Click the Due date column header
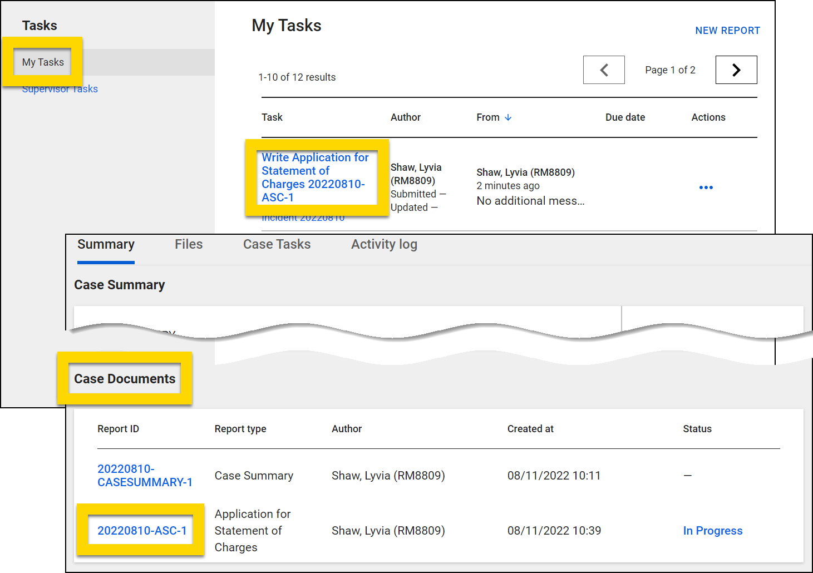 click(625, 117)
